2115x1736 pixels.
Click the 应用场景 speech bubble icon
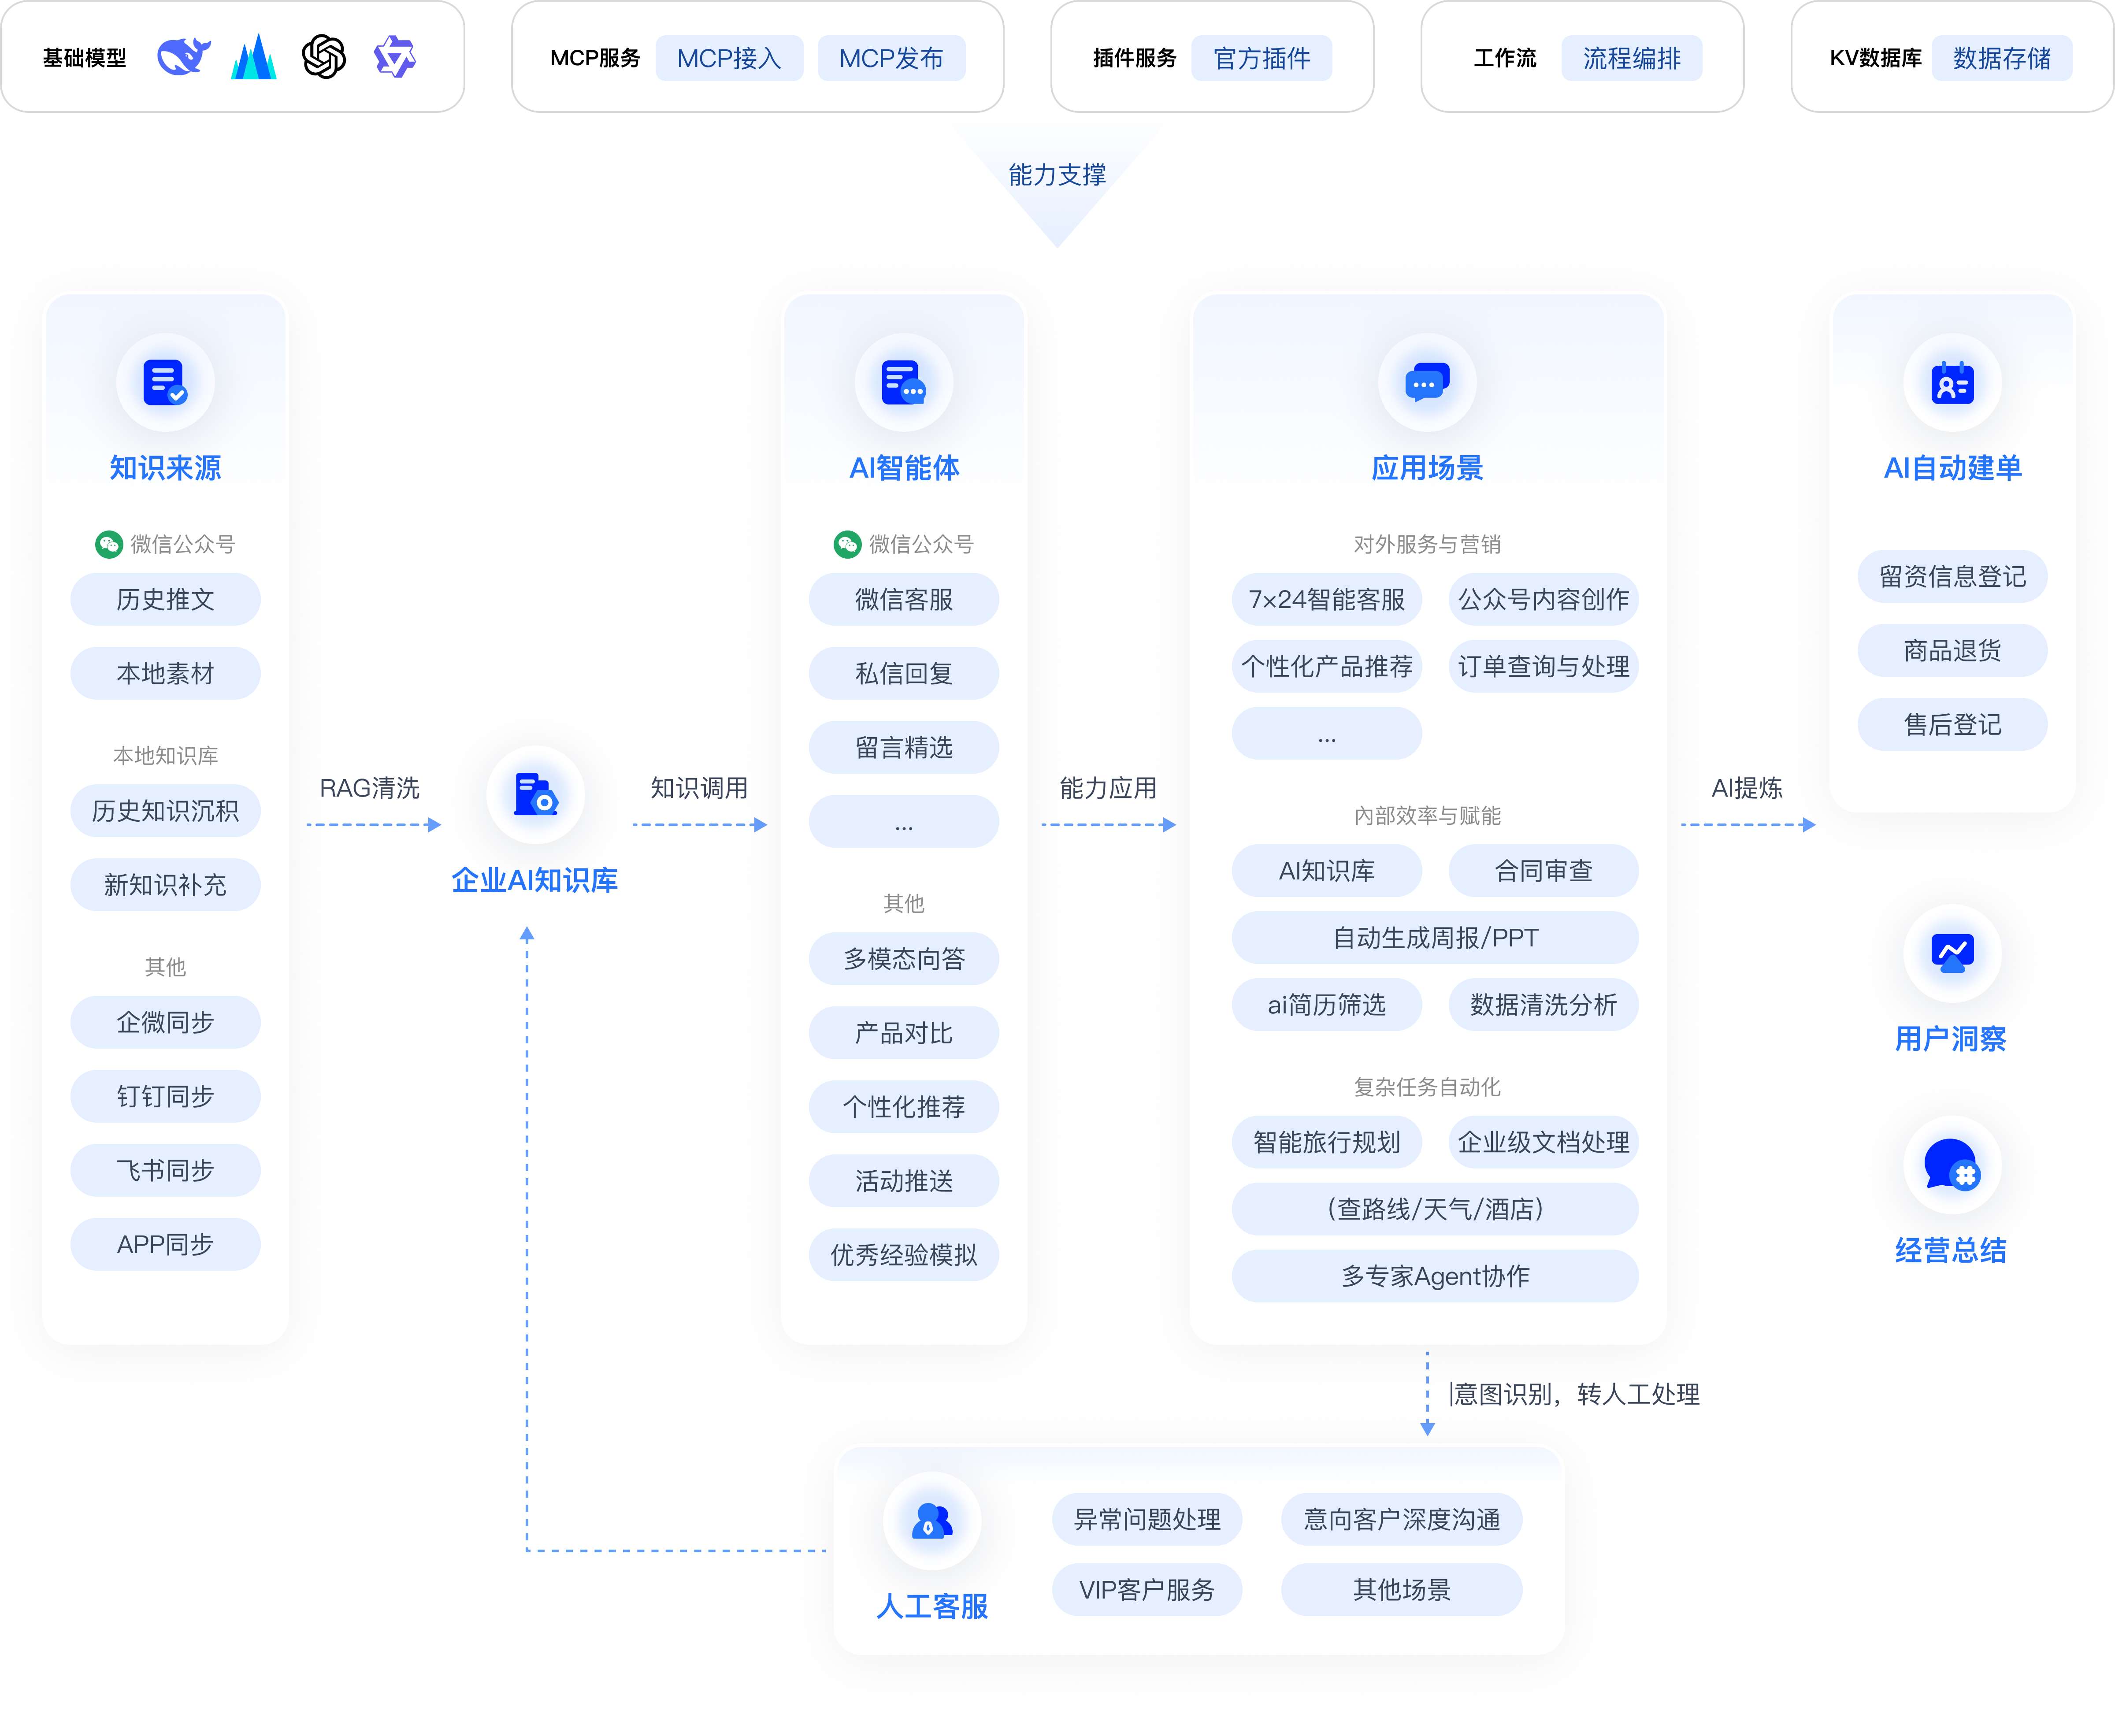coord(1427,382)
